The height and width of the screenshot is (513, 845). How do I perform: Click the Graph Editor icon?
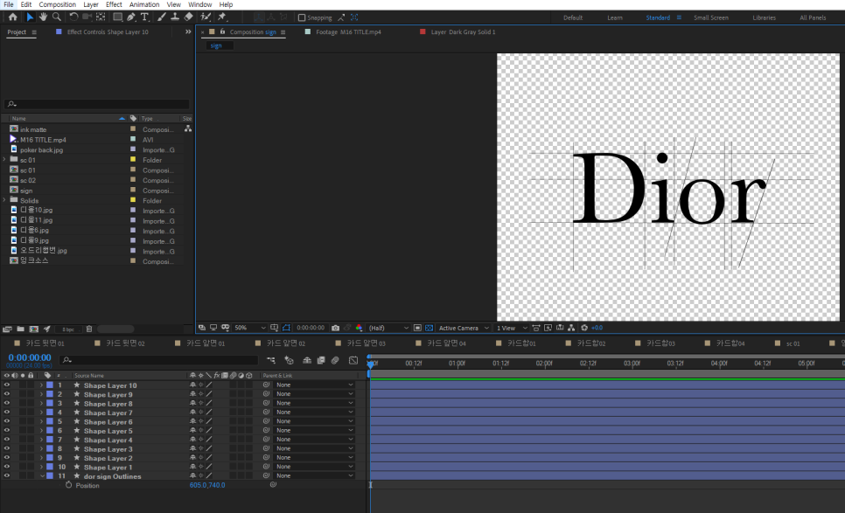(353, 360)
